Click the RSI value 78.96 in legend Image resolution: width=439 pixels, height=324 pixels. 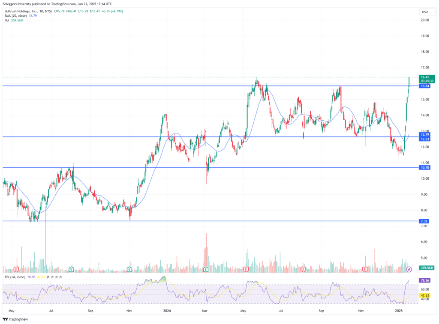pyautogui.click(x=31, y=277)
